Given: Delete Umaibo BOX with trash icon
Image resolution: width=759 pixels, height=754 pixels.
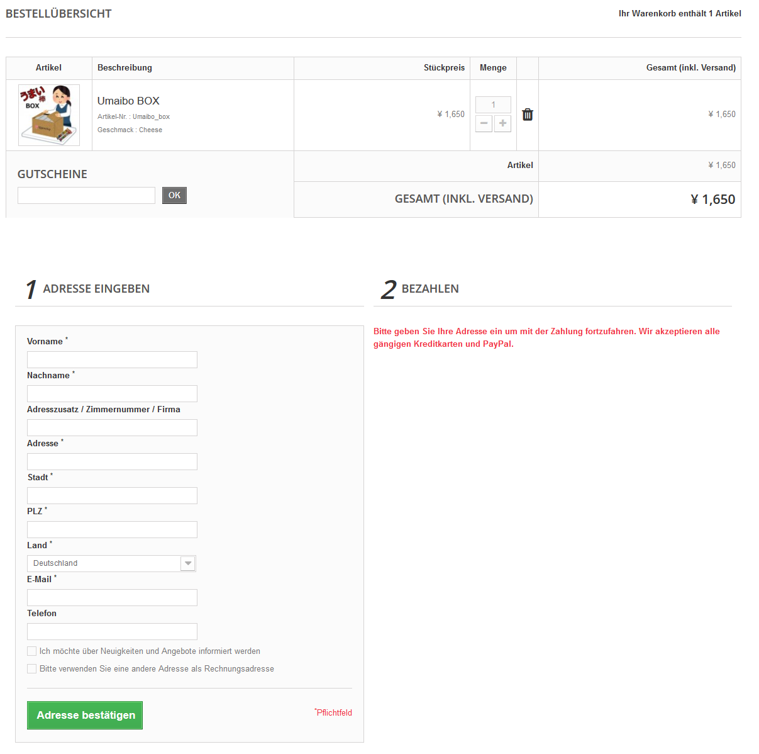Looking at the screenshot, I should 528,115.
